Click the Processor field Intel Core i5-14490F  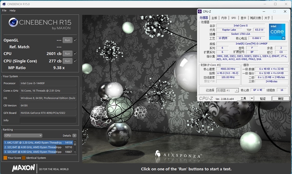[48, 83]
